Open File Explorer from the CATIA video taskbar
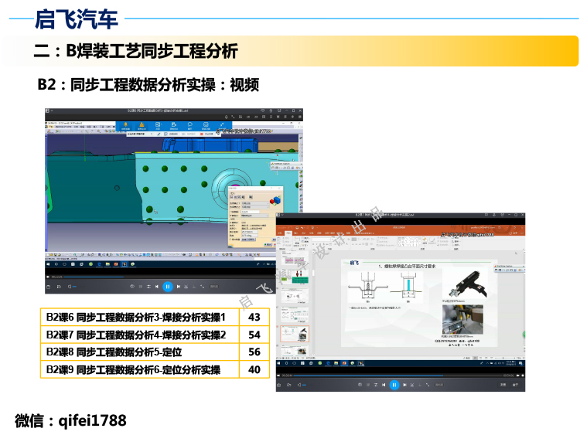 [x=107, y=264]
